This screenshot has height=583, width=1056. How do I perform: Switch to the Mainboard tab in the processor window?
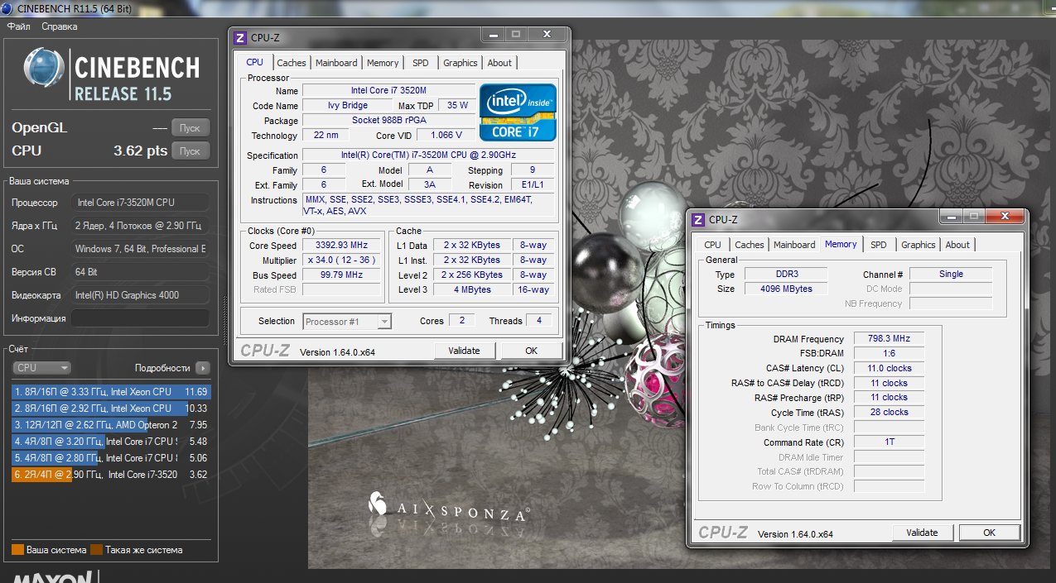click(x=336, y=63)
